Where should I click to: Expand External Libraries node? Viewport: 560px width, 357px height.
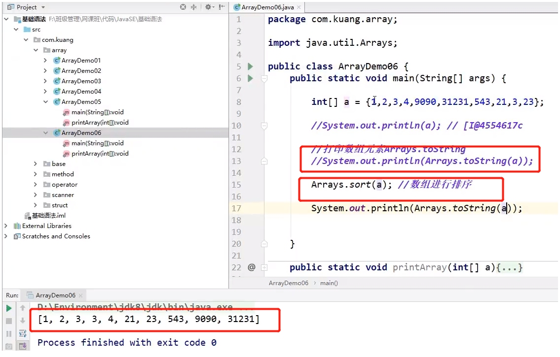pyautogui.click(x=6, y=226)
